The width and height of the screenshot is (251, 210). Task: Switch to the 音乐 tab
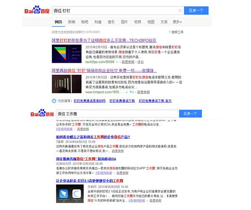[111, 22]
